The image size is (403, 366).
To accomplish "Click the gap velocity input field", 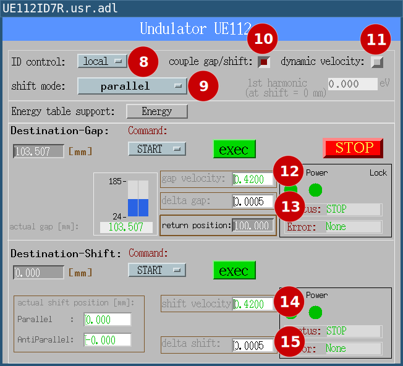I will (x=253, y=179).
